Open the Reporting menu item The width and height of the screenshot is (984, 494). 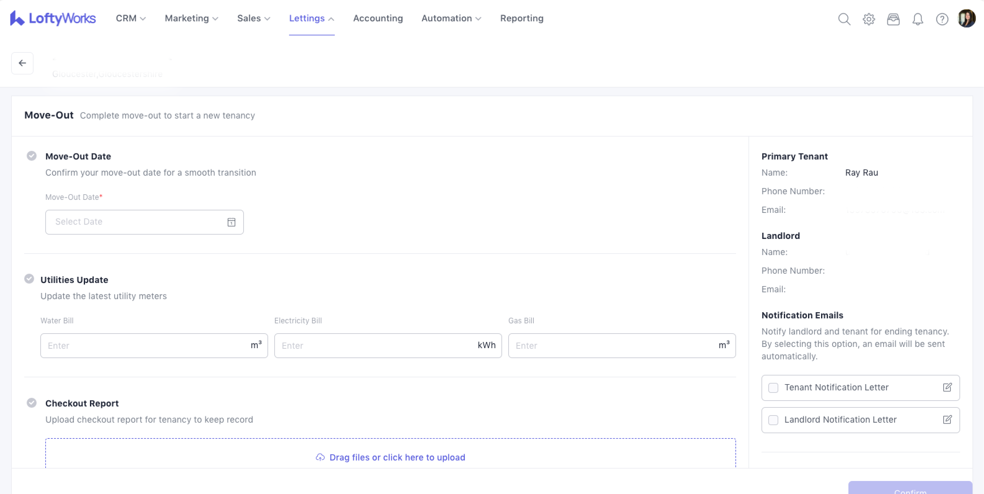click(521, 18)
